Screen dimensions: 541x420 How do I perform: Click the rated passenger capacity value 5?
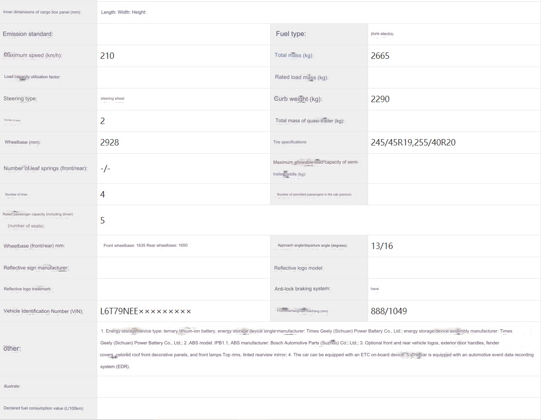click(103, 221)
